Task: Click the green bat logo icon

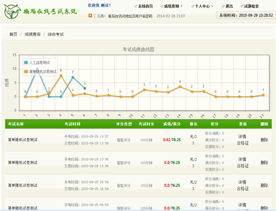Action: point(12,11)
